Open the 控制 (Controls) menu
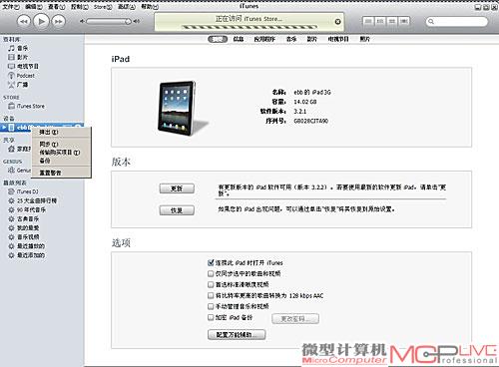499x367 pixels. pos(79,7)
